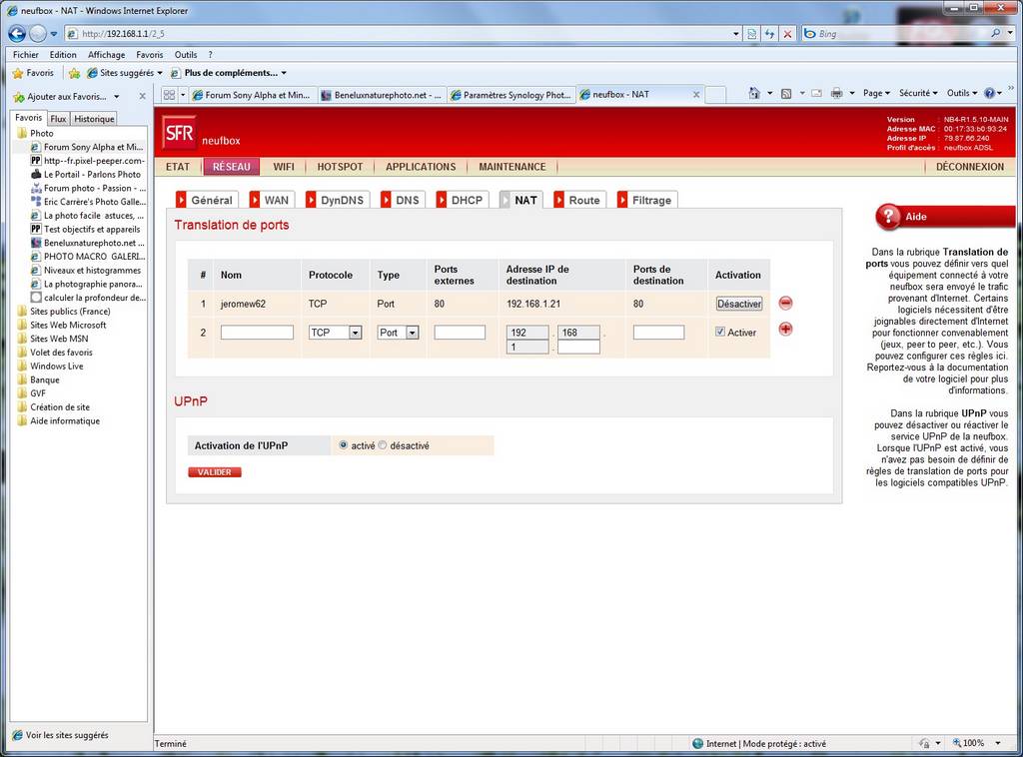Screen dimensions: 1023x757
Task: Click the last IP octet input field
Action: (578, 347)
